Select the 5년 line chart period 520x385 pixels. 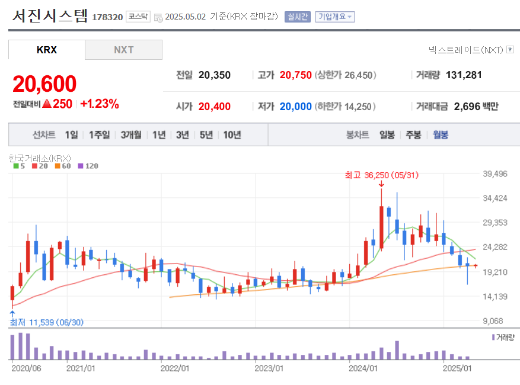point(206,135)
